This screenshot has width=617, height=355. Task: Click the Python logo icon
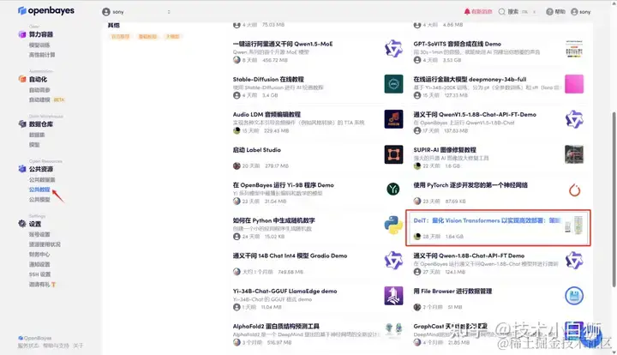(x=393, y=226)
